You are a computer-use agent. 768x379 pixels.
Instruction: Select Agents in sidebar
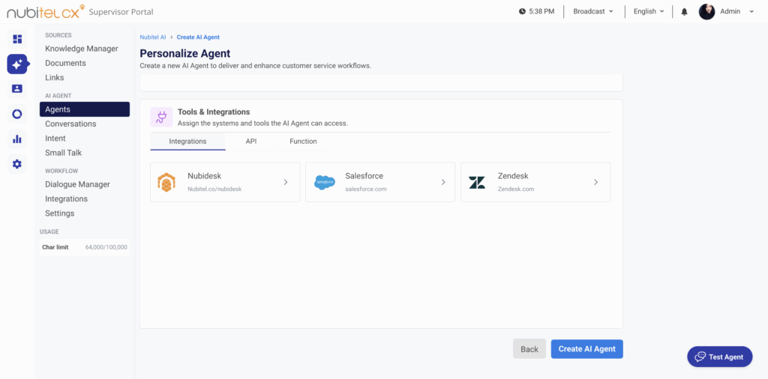(85, 109)
